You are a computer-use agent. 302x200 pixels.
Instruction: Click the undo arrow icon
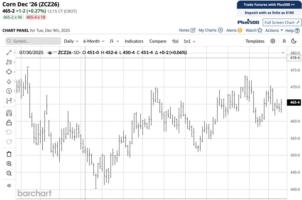[9, 132]
